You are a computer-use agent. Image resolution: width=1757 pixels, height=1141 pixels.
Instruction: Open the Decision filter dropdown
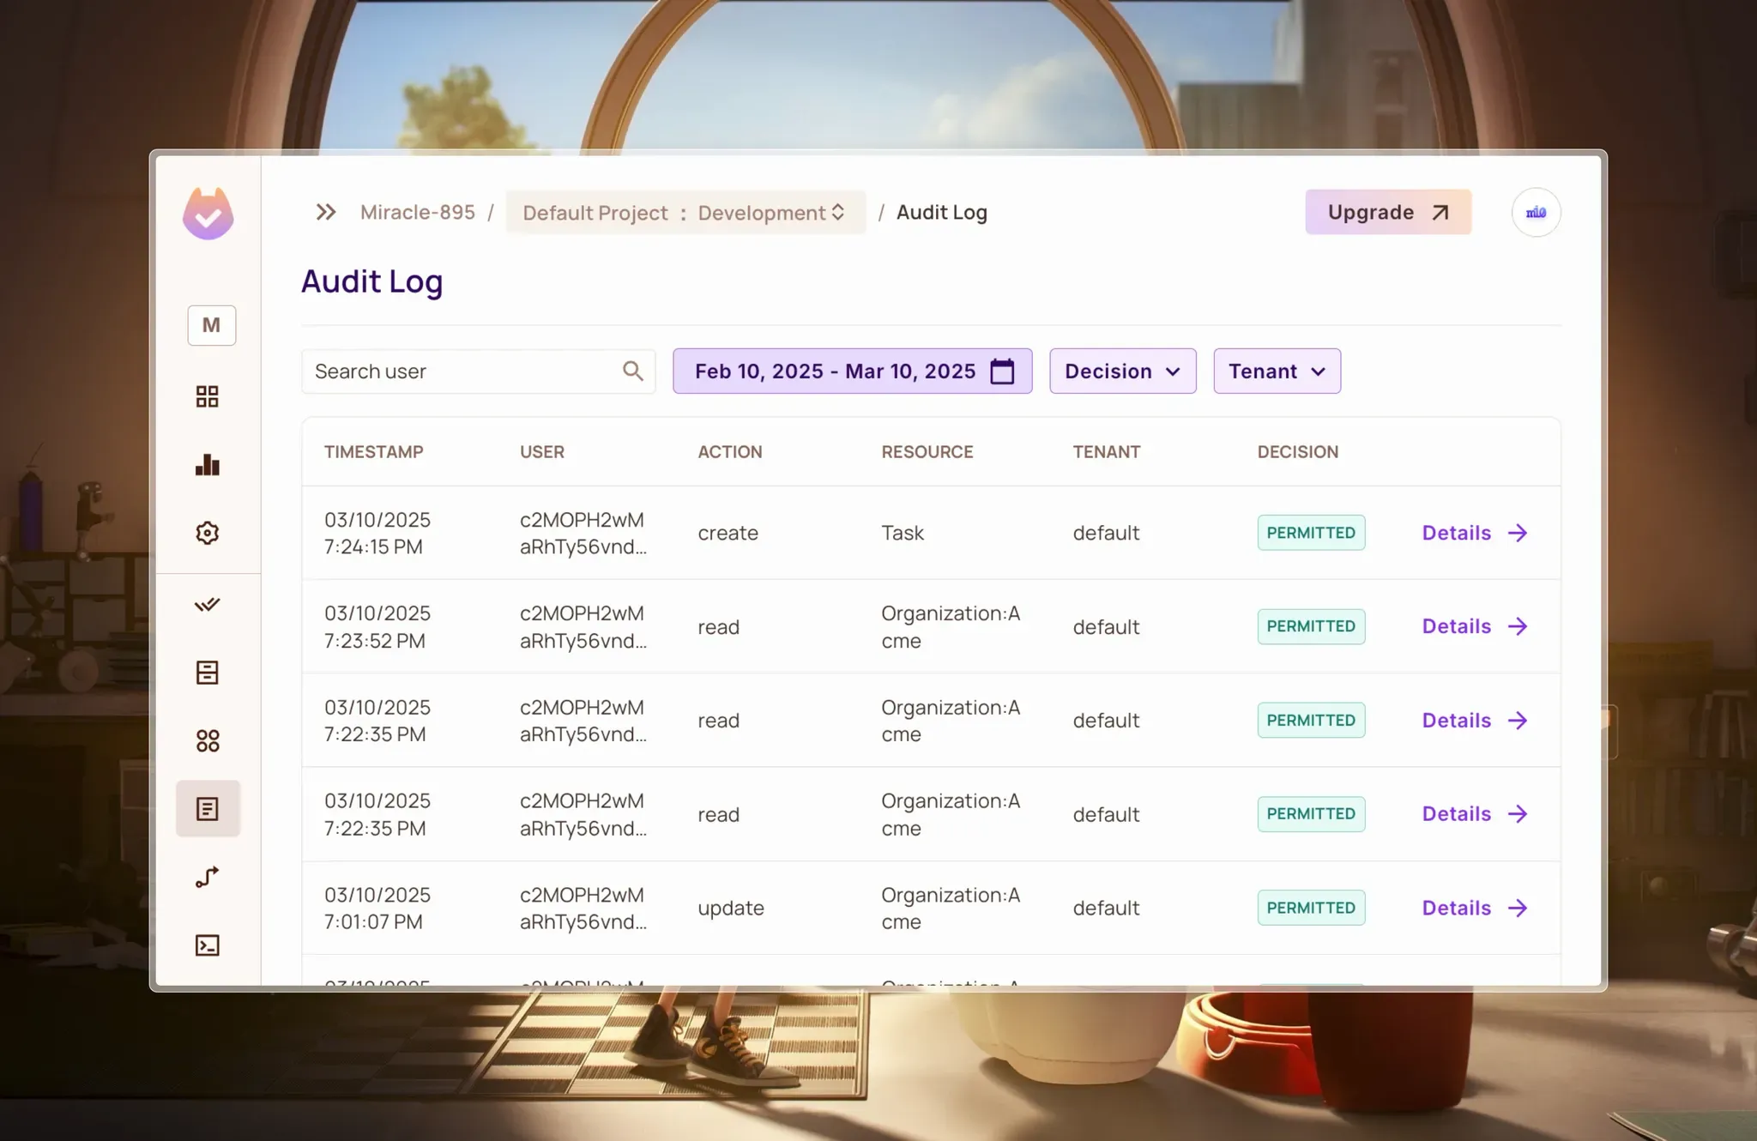1122,371
